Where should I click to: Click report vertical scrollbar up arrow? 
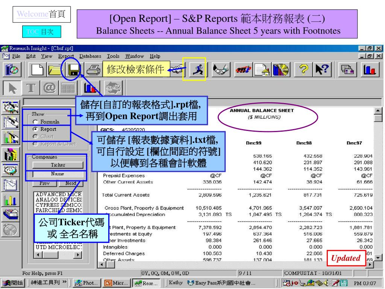pos(378,111)
